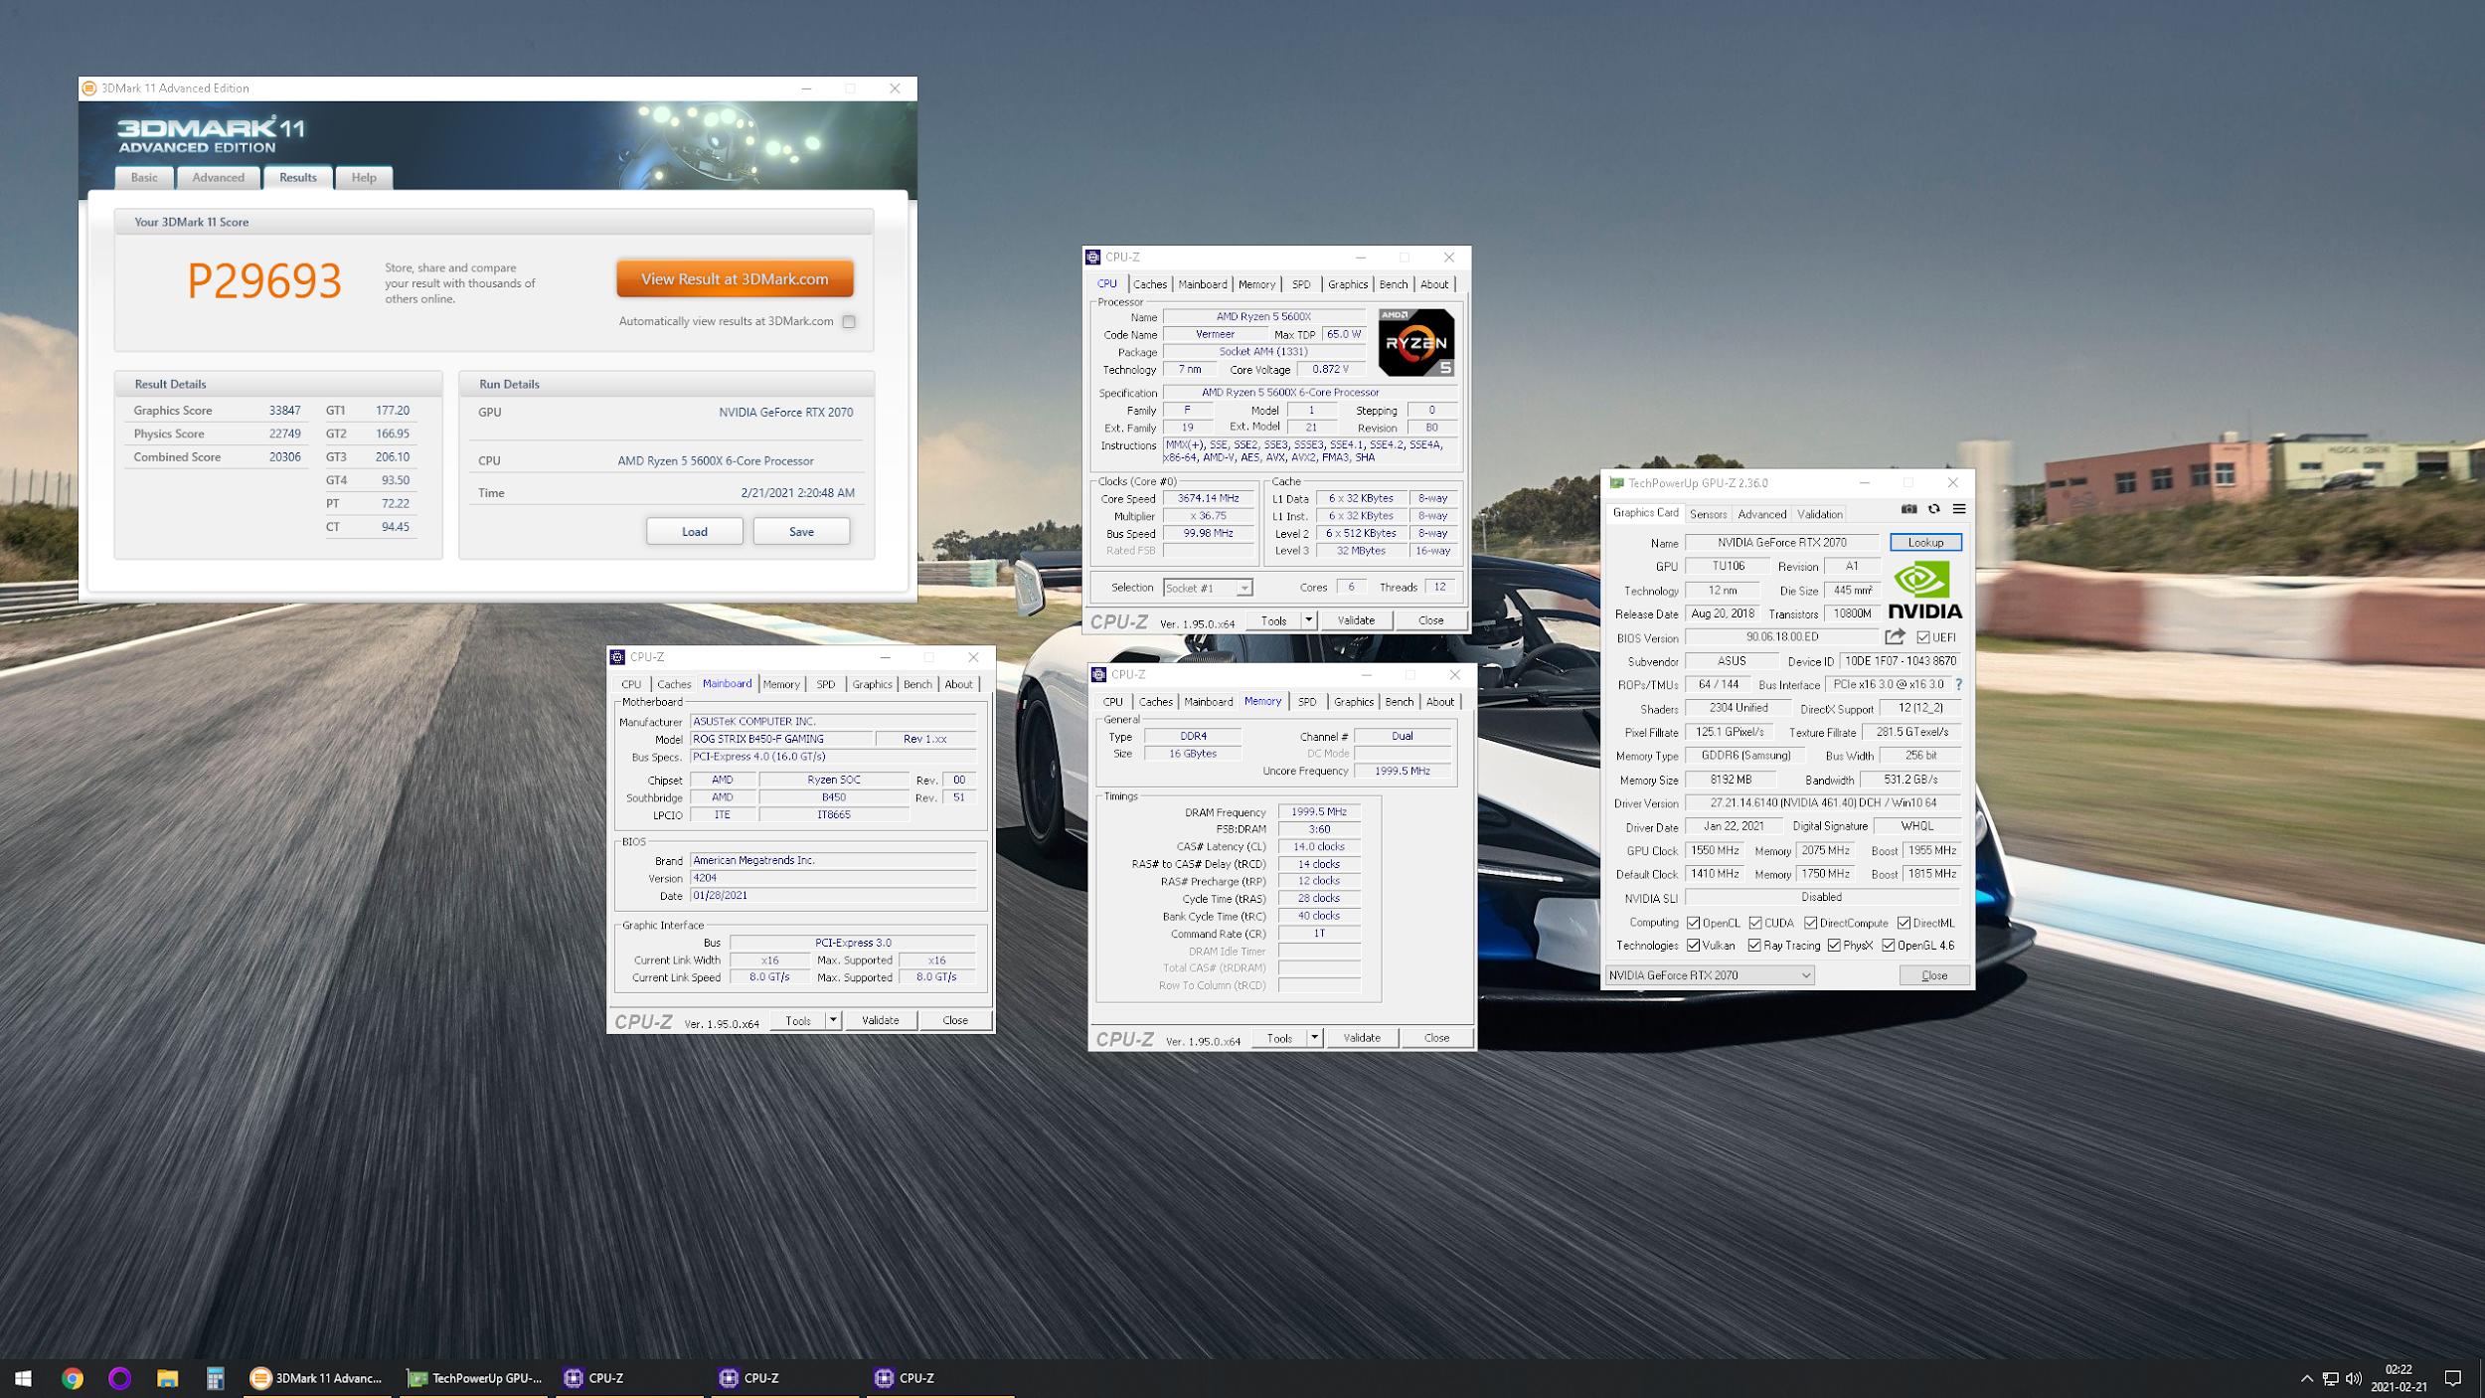Open Calculator from taskbar

215,1378
